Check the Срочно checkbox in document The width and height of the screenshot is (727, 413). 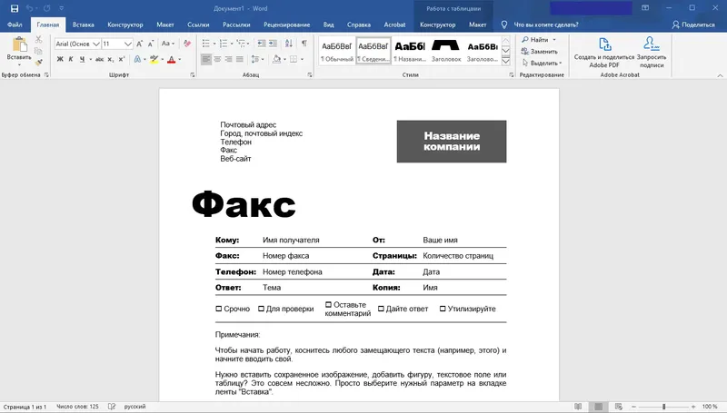click(219, 309)
